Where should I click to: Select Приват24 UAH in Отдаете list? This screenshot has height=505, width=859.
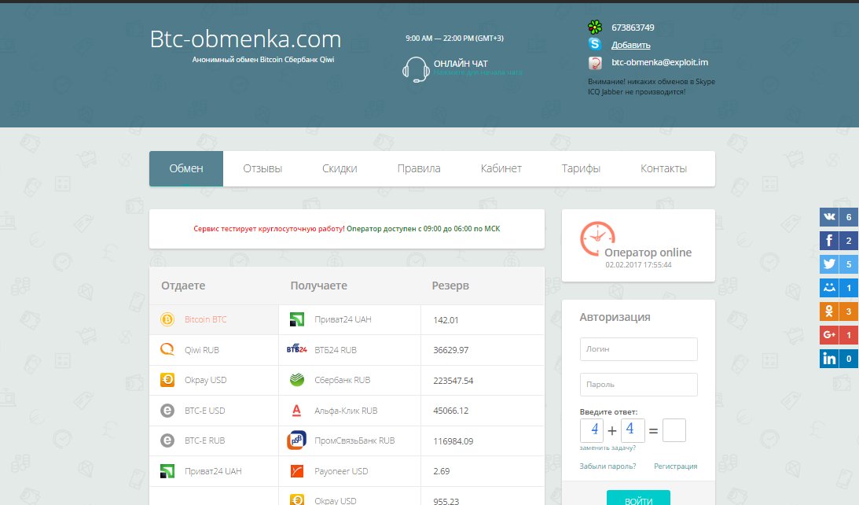[x=215, y=471]
